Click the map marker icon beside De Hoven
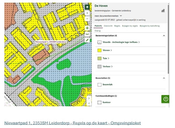This screenshot has height=128, width=175. coord(163,11)
